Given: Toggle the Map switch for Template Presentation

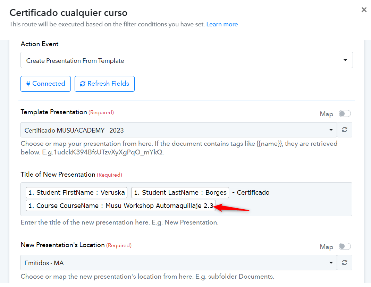Looking at the screenshot, I should pyautogui.click(x=345, y=114).
